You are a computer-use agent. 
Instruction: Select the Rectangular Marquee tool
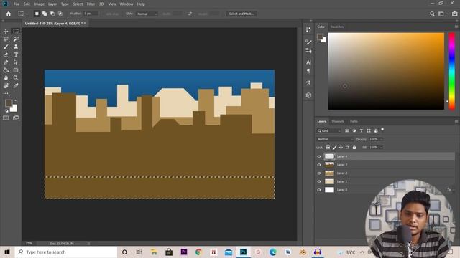point(16,31)
